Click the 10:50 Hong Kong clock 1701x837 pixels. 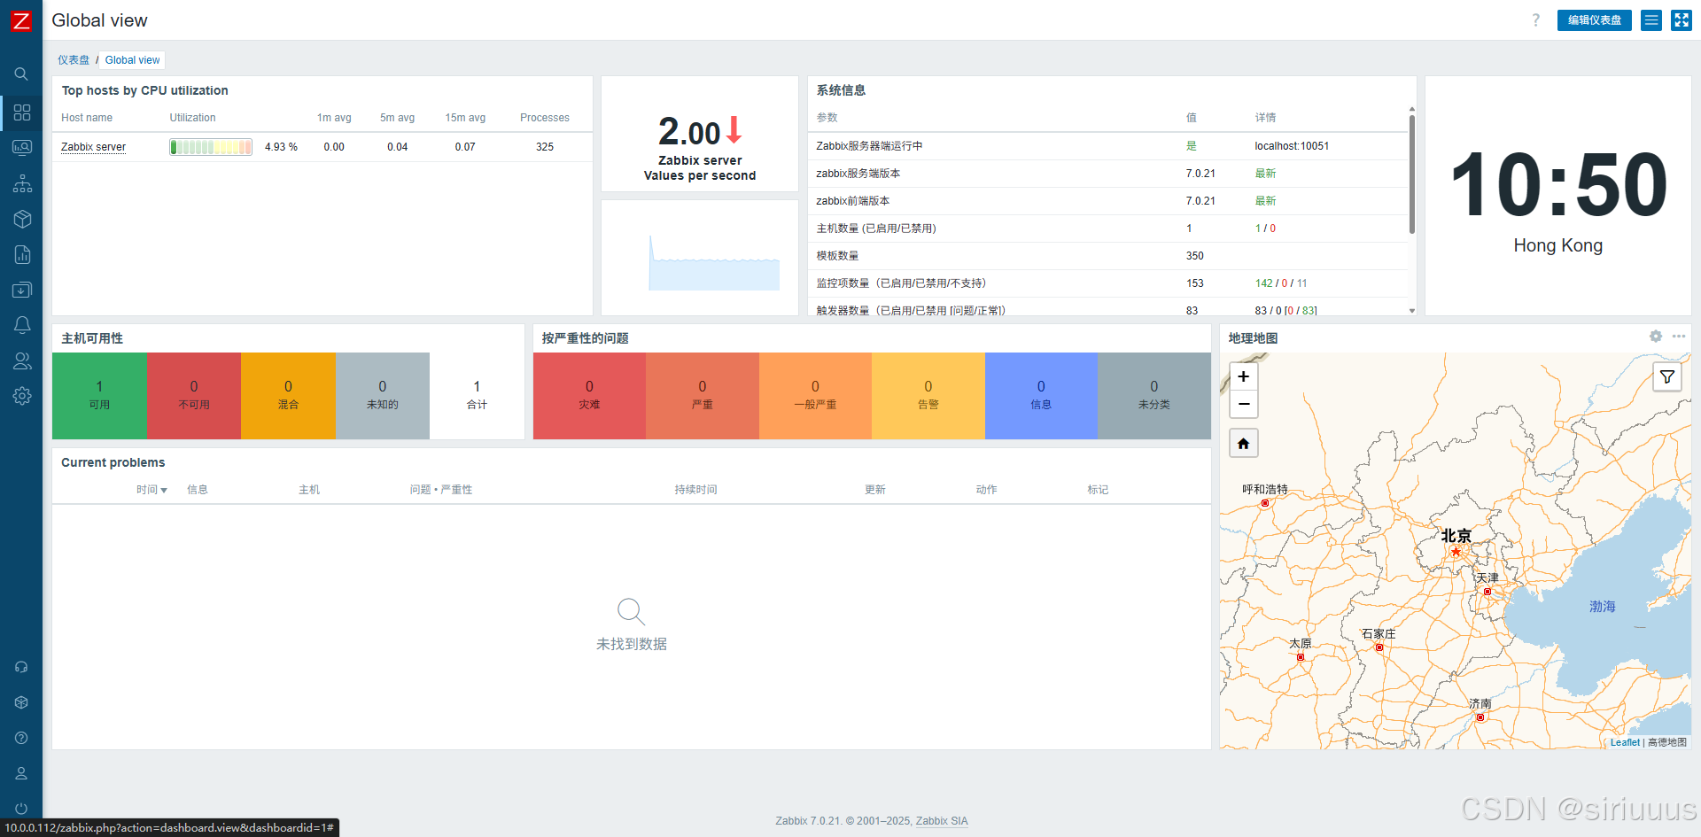pyautogui.click(x=1558, y=196)
